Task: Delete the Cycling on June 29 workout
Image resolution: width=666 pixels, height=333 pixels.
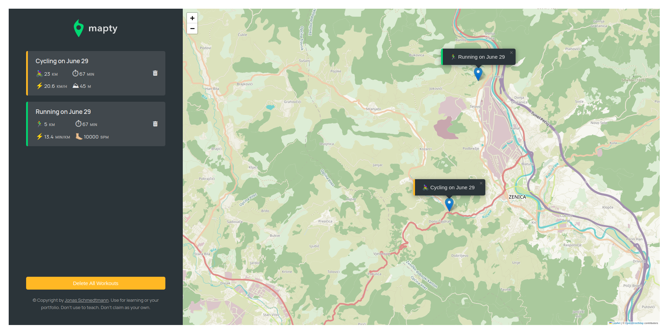Action: tap(155, 73)
